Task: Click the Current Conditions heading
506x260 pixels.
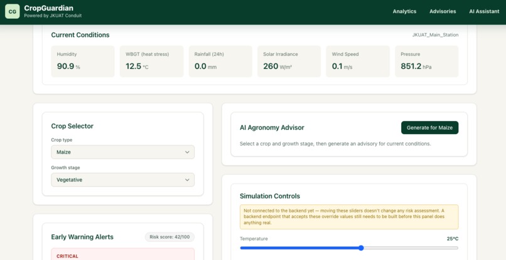Action: click(x=80, y=35)
